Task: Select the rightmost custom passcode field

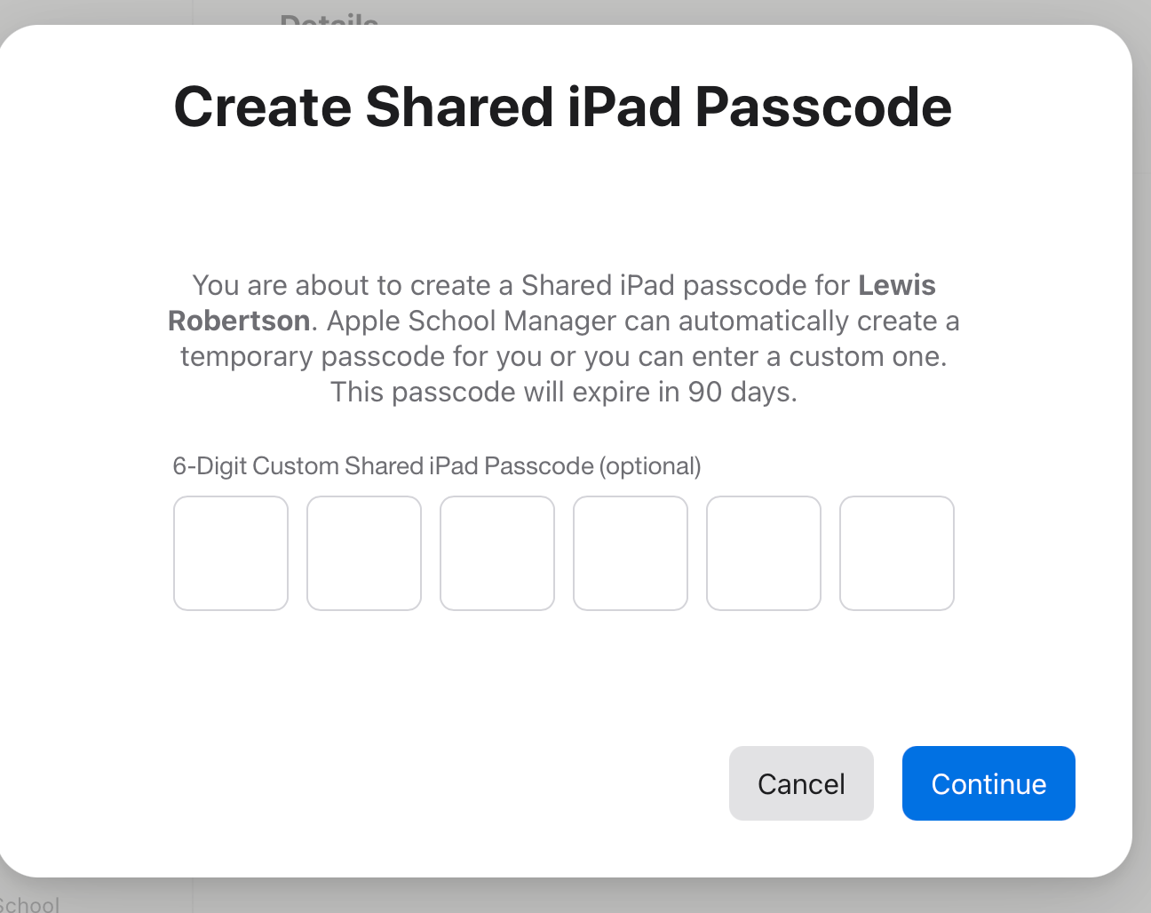Action: click(x=896, y=552)
